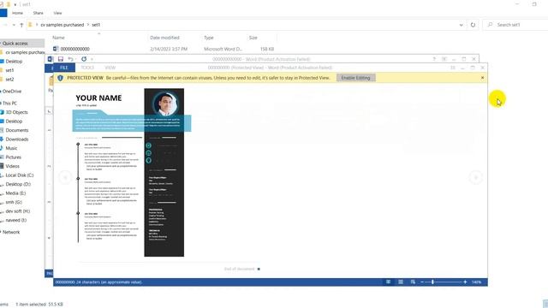Toggle the full screen mode icon in the front Word window
This screenshot has height=308, width=548.
tap(453, 68)
